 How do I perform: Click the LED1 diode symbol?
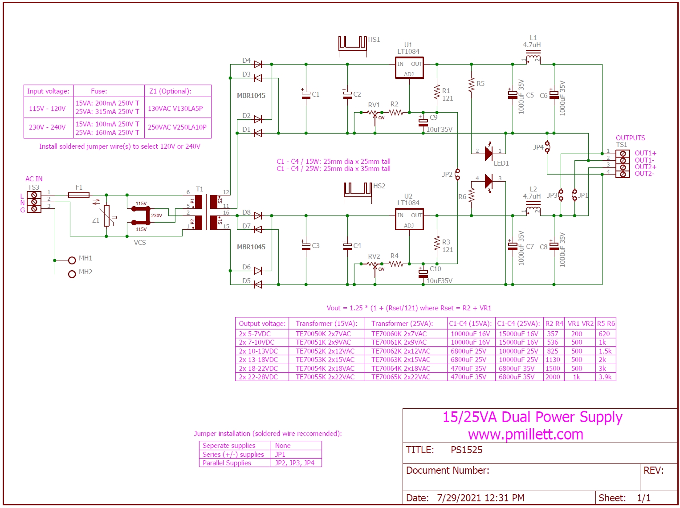point(489,154)
